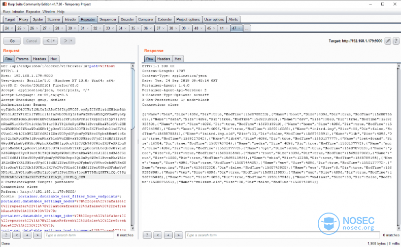The width and height of the screenshot is (401, 247).
Task: Click the X-PortainerAgent-Target header line
Action: 38,182
